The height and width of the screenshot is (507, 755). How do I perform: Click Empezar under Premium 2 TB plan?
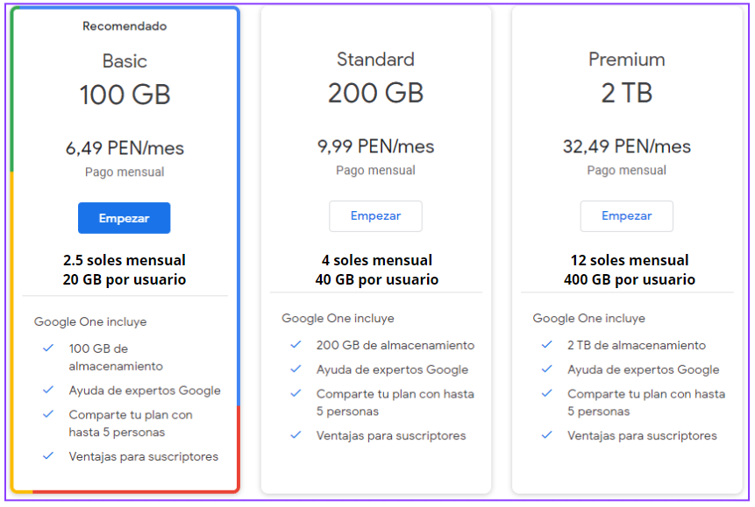(626, 216)
